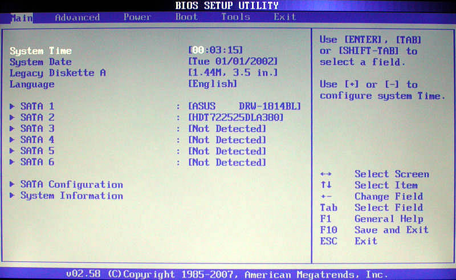Click the F1 key legend
This screenshot has height=280, width=456.
(325, 218)
